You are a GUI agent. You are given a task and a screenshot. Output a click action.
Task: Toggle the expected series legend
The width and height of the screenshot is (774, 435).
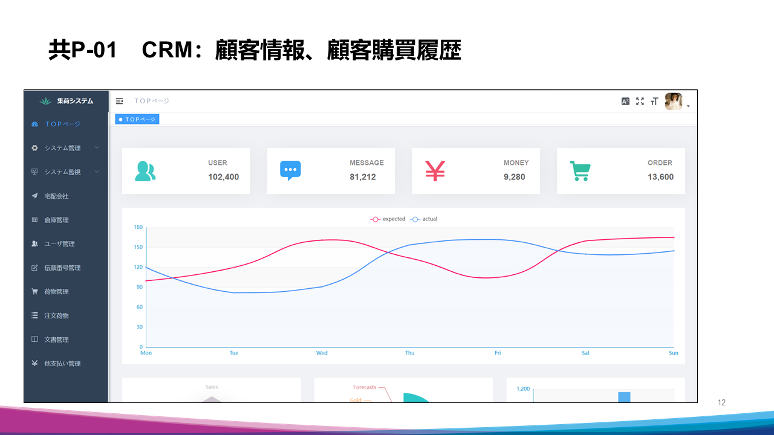[x=388, y=219]
